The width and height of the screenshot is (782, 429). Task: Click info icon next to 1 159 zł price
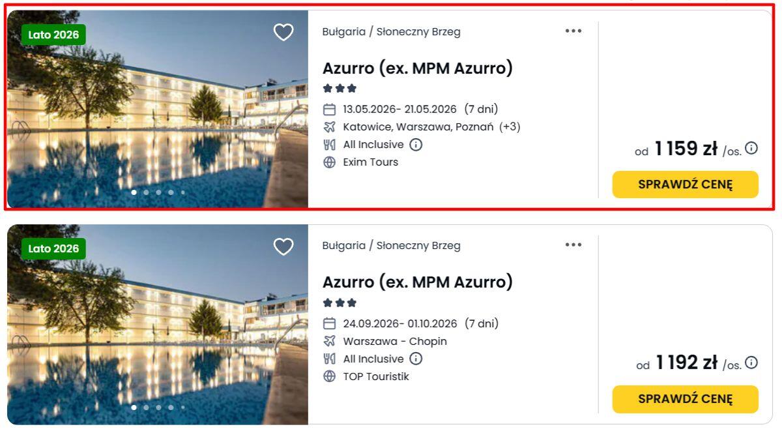click(751, 149)
